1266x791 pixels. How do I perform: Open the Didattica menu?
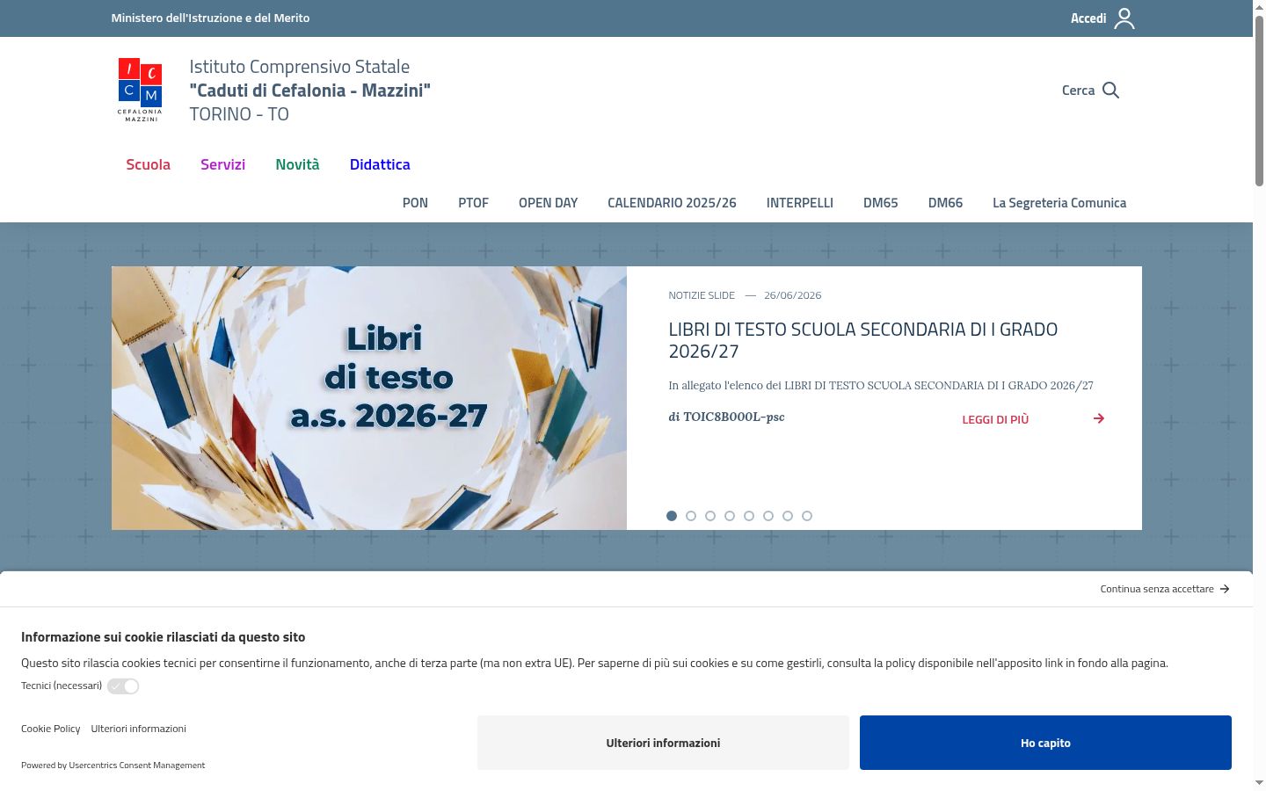pos(380,164)
